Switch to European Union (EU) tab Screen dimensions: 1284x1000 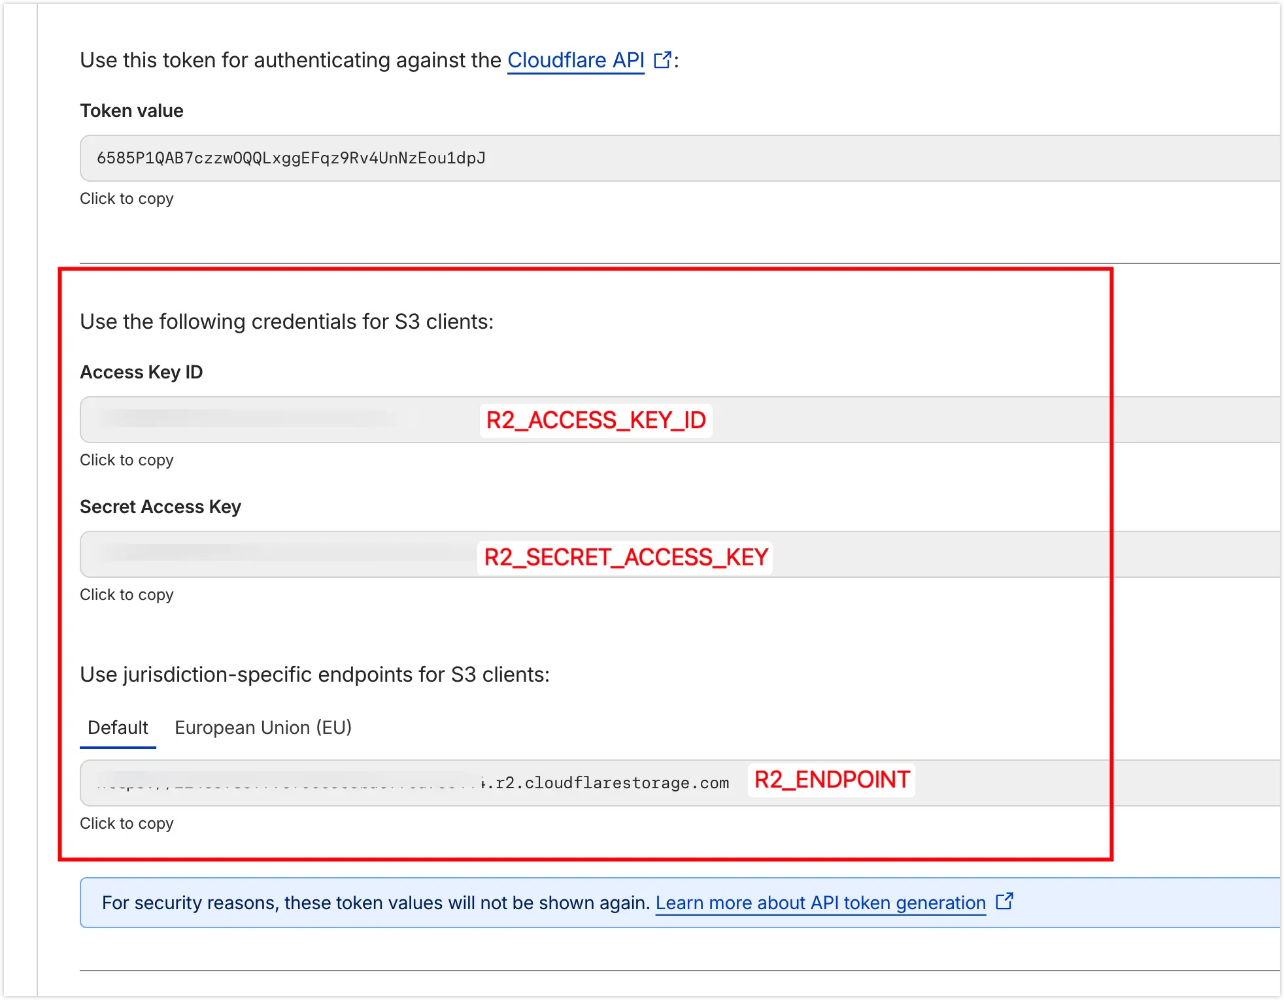(263, 727)
